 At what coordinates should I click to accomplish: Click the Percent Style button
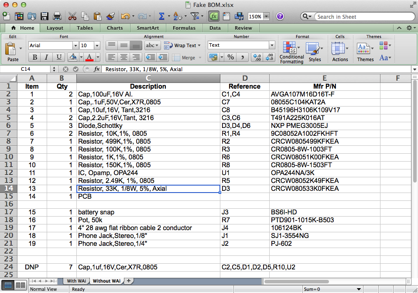click(230, 57)
